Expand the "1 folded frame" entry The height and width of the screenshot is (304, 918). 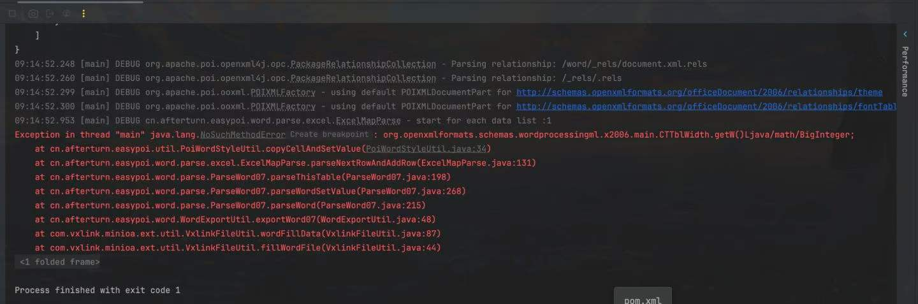point(59,262)
